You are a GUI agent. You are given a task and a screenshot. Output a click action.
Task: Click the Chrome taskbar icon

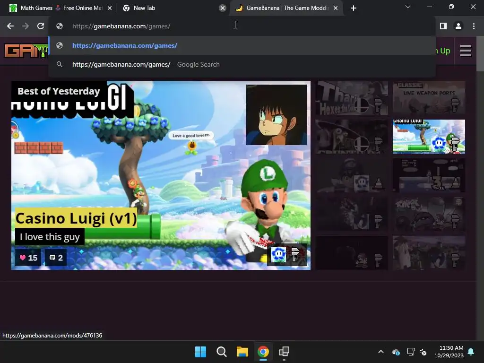(x=263, y=352)
